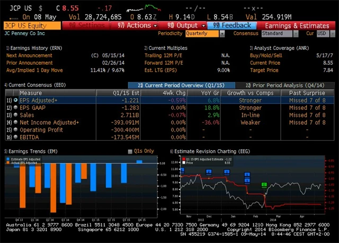This screenshot has height=243, width=339.
Task: Click the JCP US Equity input field
Action: point(32,25)
